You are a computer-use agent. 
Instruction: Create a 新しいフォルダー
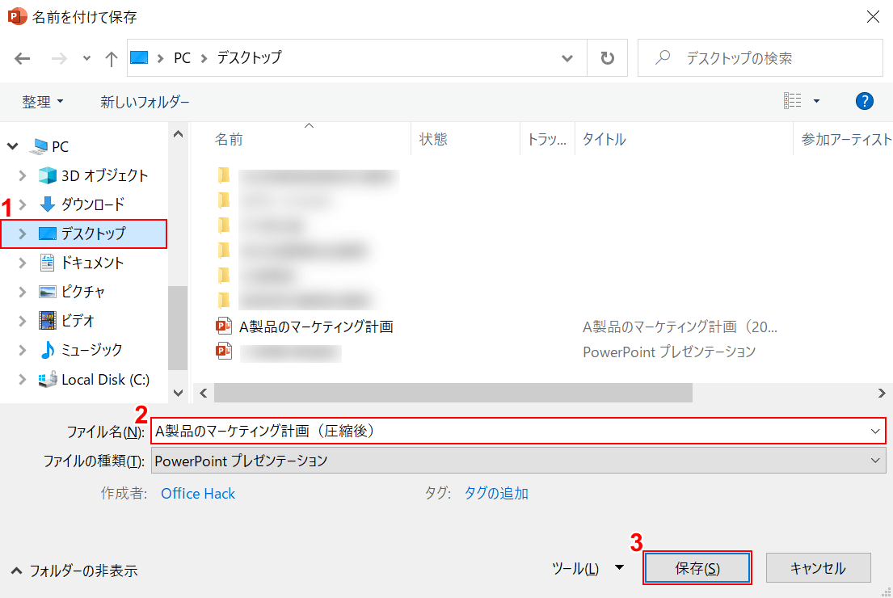(145, 101)
